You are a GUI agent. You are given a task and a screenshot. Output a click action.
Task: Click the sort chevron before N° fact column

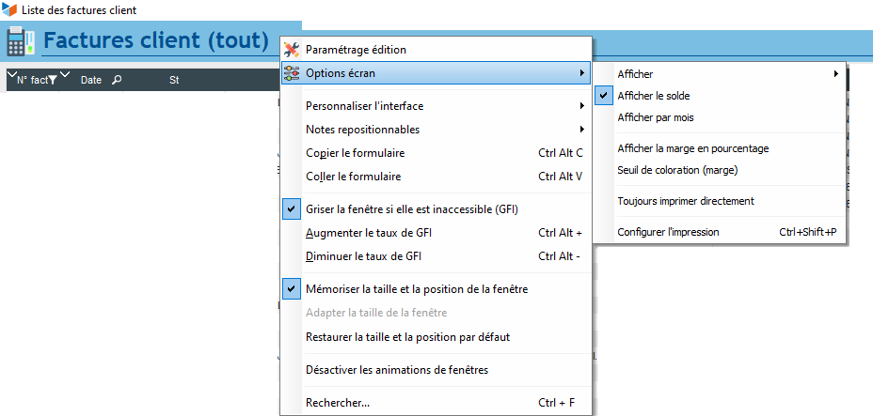point(12,76)
